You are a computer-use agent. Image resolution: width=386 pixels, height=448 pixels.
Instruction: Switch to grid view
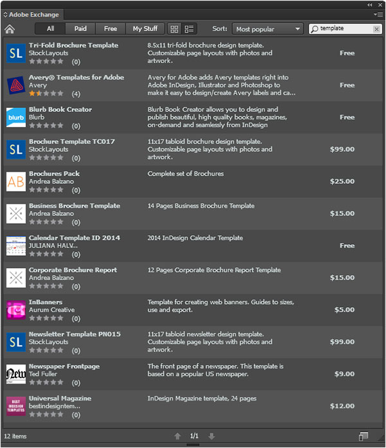(174, 29)
